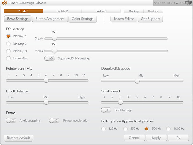Screen dimensions: 193x145
Task: Select the DPI Step 3 radio button
Action: click(x=8, y=51)
